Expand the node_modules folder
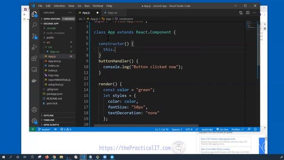This screenshot has width=284, height=160. coord(58,33)
